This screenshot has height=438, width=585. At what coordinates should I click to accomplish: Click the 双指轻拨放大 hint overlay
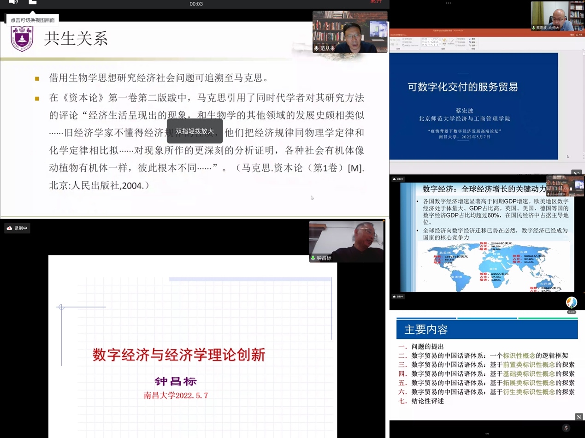click(195, 131)
